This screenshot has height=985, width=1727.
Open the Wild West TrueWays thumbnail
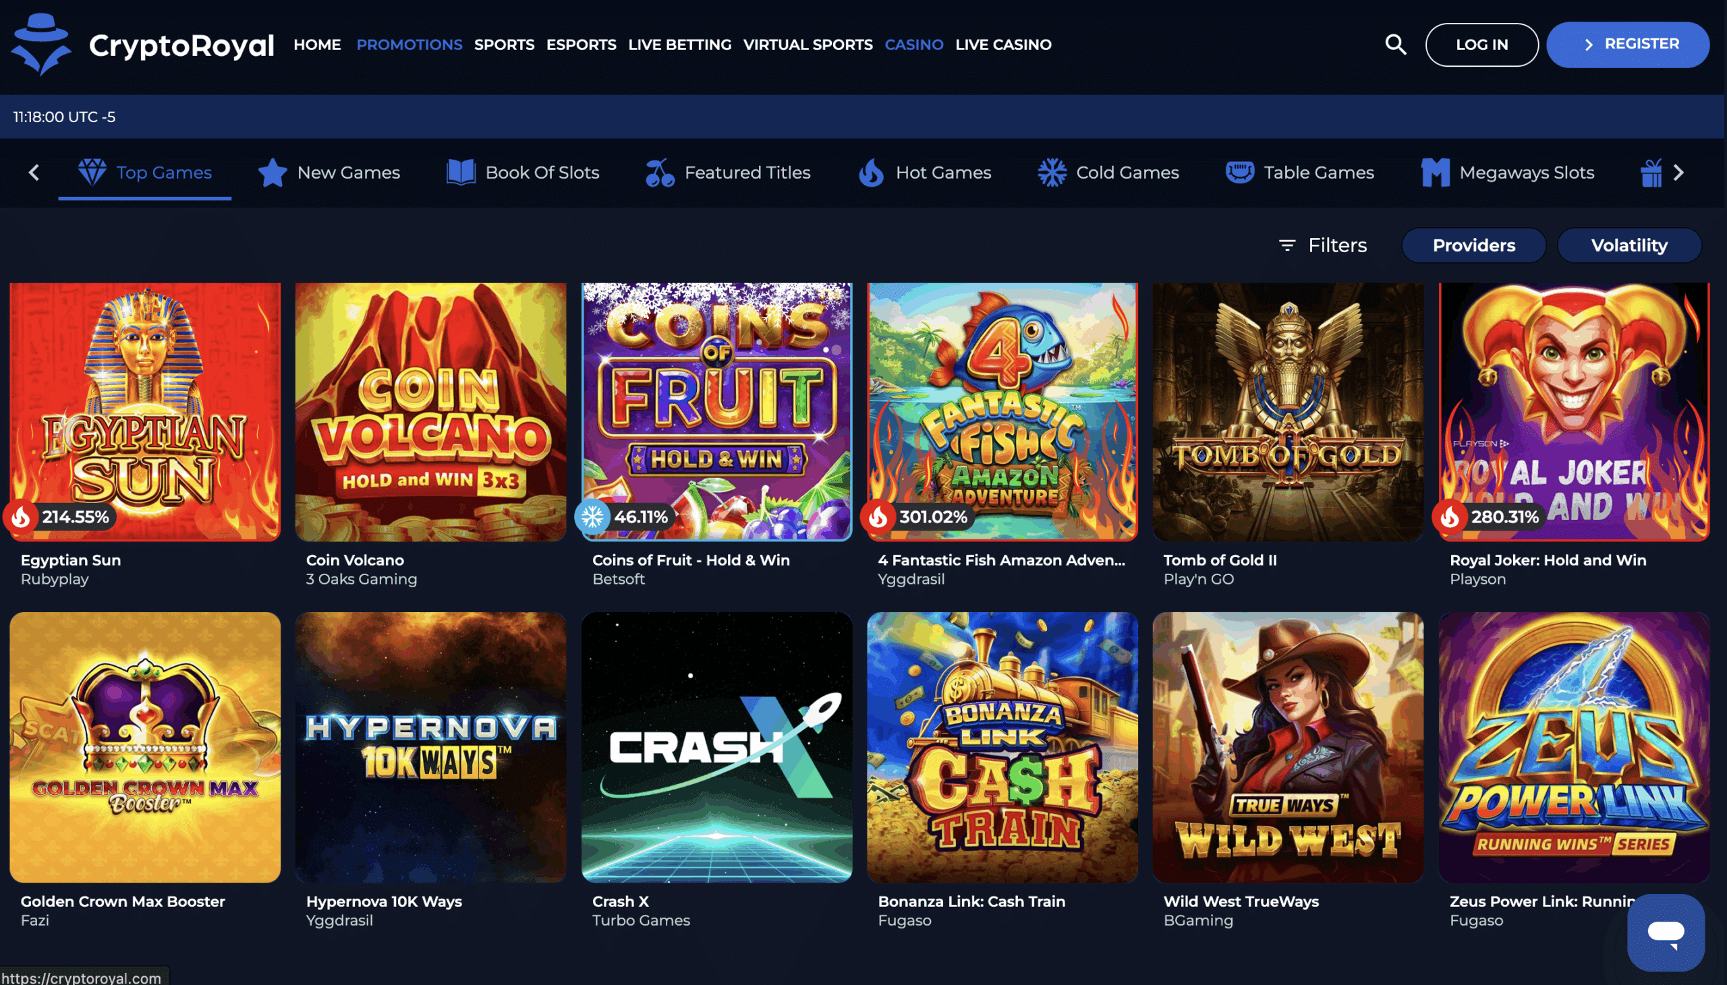pyautogui.click(x=1288, y=747)
